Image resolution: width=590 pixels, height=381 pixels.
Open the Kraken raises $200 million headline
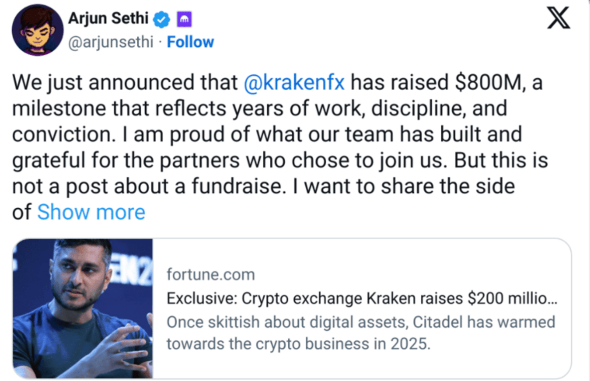click(x=362, y=298)
